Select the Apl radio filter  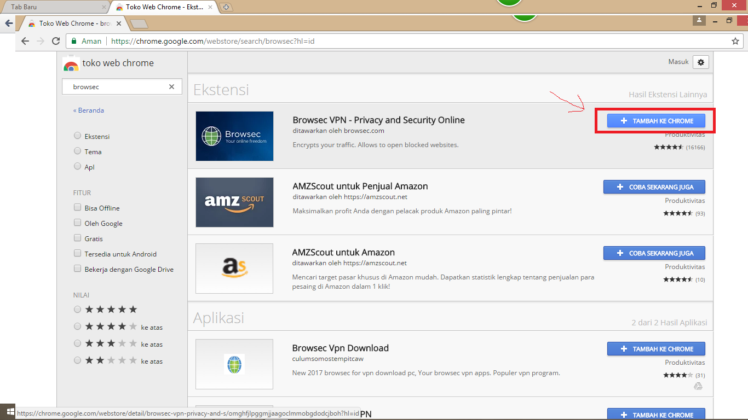click(x=77, y=167)
